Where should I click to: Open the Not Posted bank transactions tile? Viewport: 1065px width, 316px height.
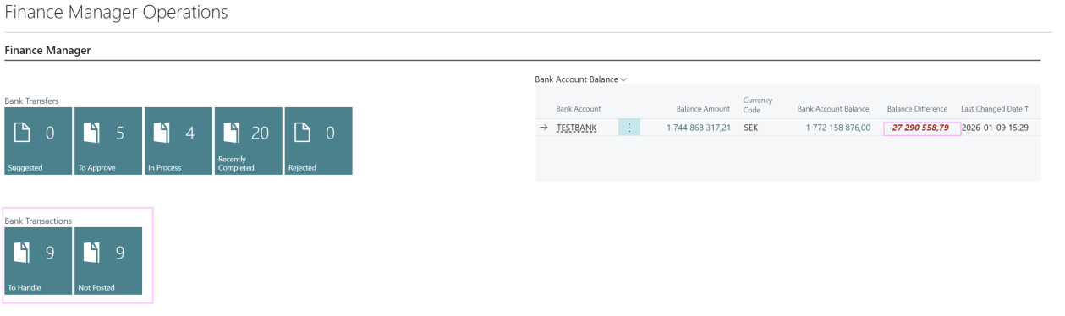tap(108, 261)
